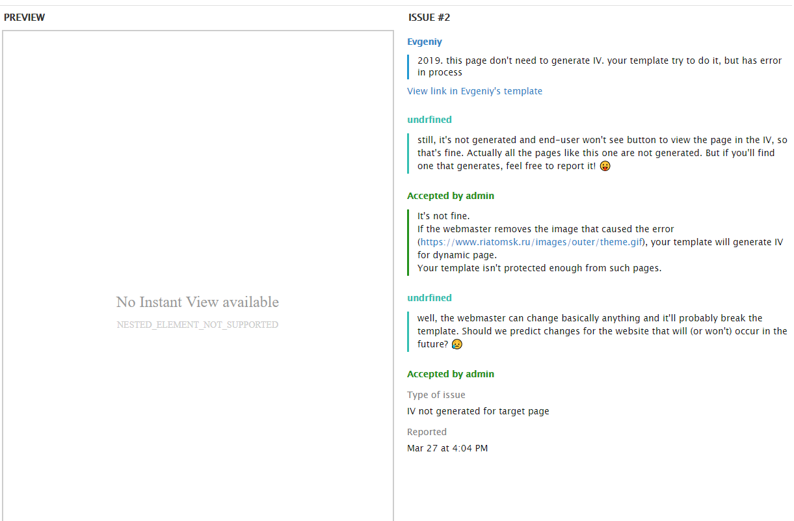This screenshot has height=521, width=794.
Task: Click the 'Reported' field label
Action: [x=427, y=432]
